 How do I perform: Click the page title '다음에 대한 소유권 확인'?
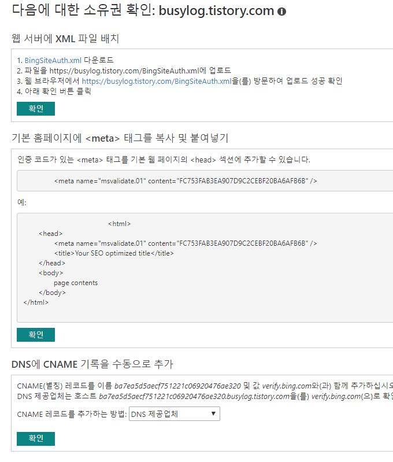coord(83,10)
